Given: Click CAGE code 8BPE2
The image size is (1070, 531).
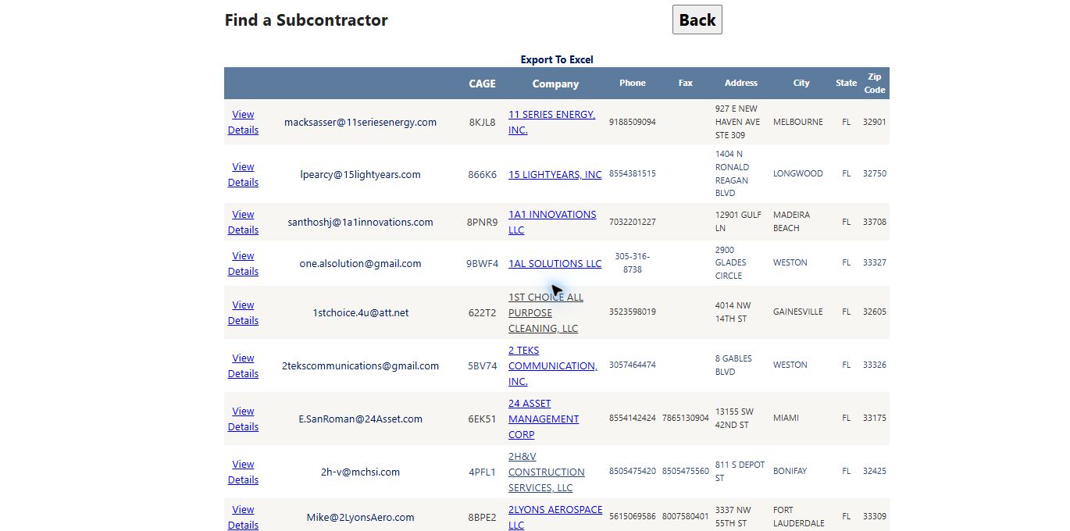Looking at the screenshot, I should [482, 517].
